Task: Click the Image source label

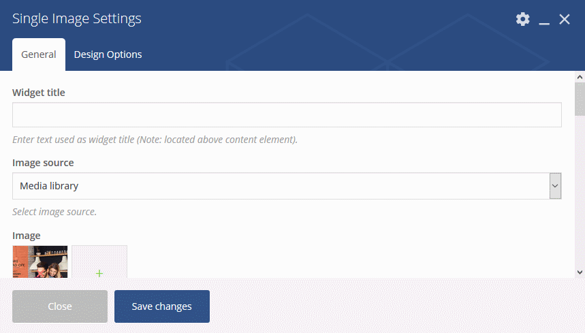Action: (43, 163)
